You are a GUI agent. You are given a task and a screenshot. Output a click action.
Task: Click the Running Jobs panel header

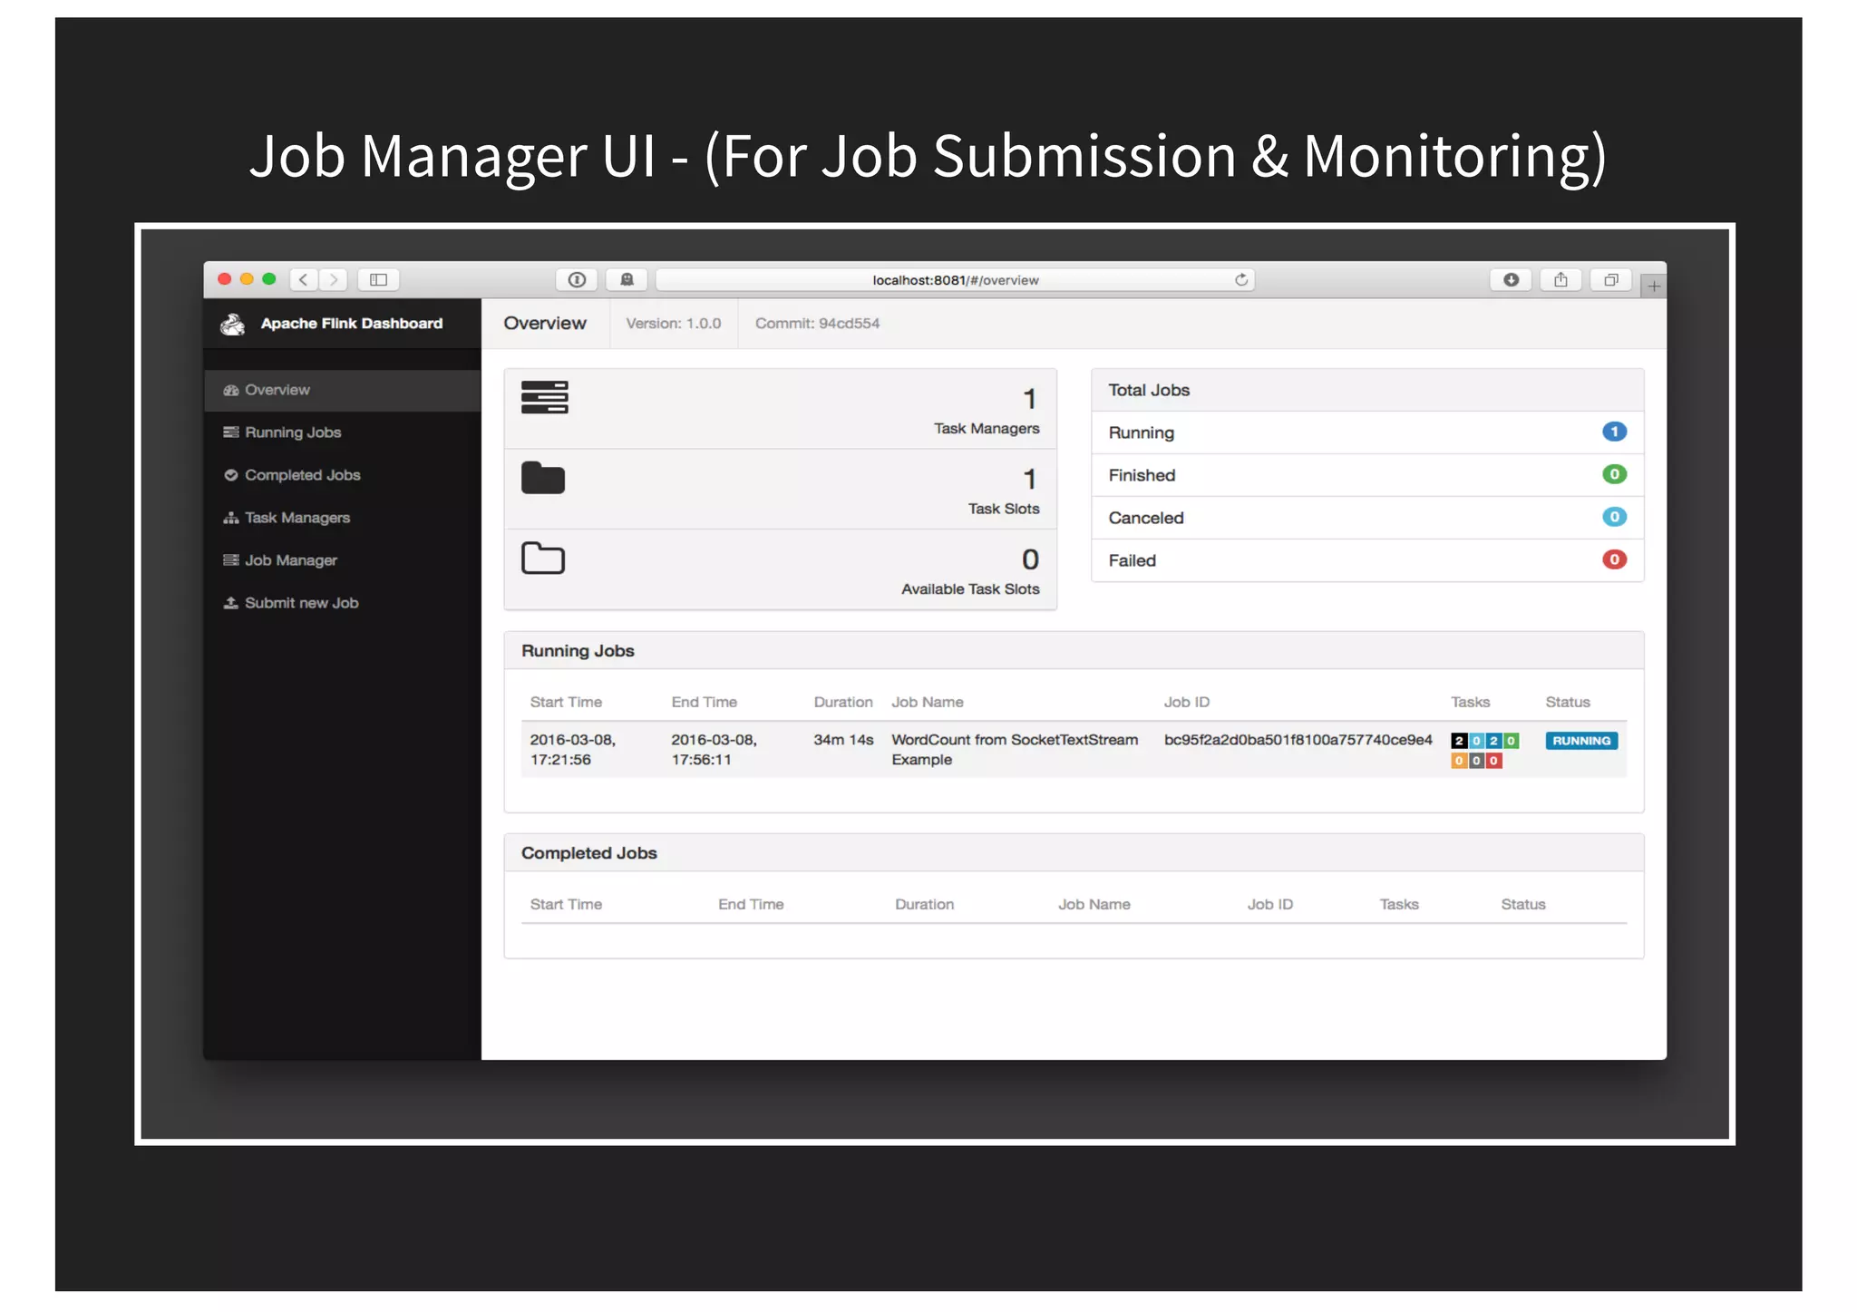[1074, 651]
